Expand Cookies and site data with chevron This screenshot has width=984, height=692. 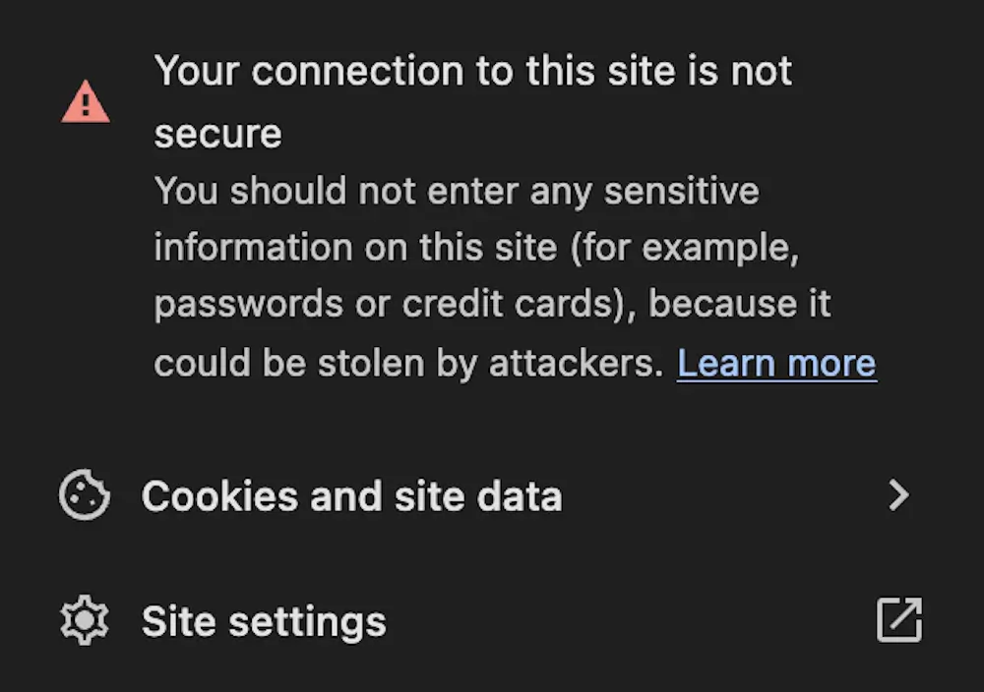(x=899, y=495)
